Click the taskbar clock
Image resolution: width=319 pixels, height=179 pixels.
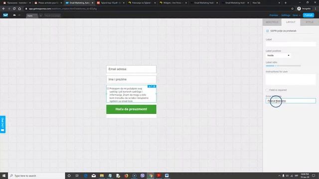305,176
